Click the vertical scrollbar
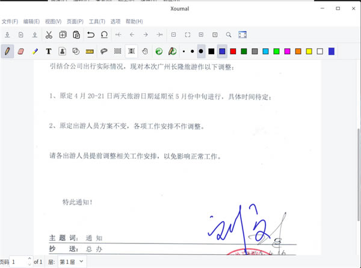 (x=359, y=175)
